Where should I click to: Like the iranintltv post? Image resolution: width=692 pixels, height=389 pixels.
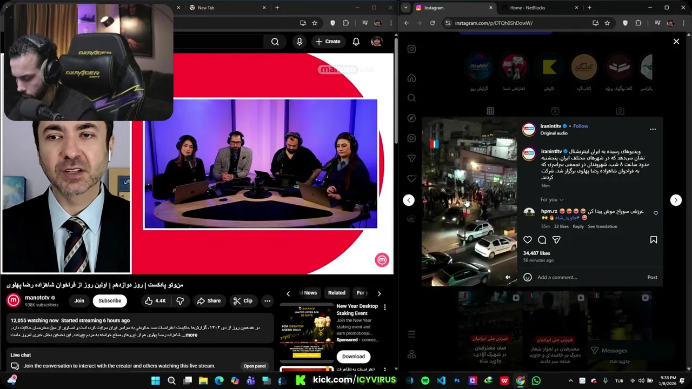(x=528, y=240)
